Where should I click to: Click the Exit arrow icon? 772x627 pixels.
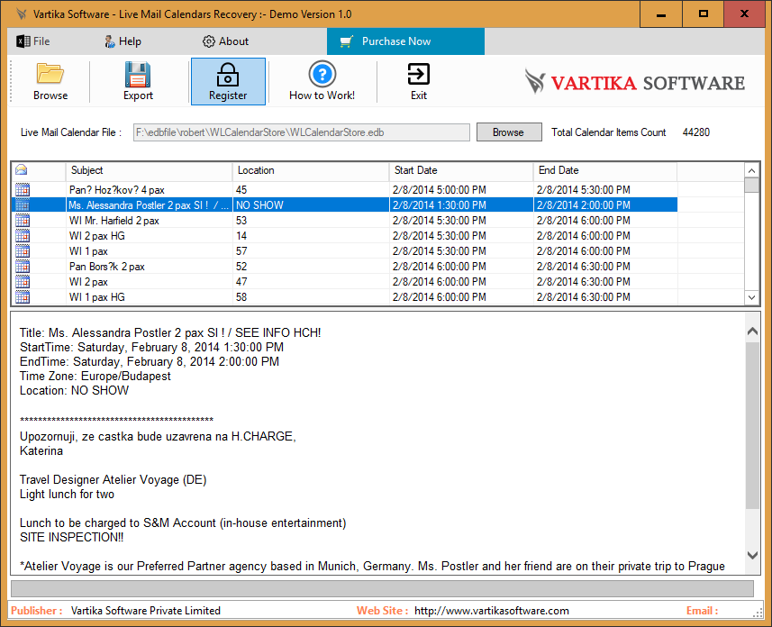coord(419,75)
